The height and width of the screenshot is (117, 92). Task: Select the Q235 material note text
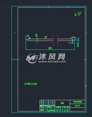31,84
